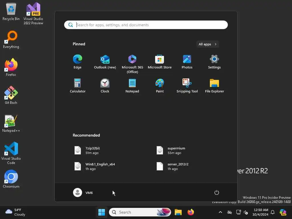Viewport: 292px width, 219px height.
Task: Select Chromium desktop shortcut
Action: pyautogui.click(x=11, y=179)
